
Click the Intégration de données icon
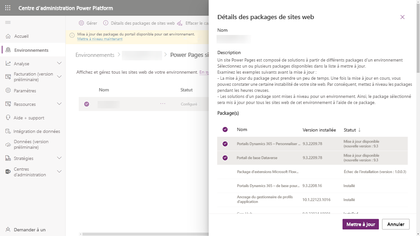tap(8, 131)
